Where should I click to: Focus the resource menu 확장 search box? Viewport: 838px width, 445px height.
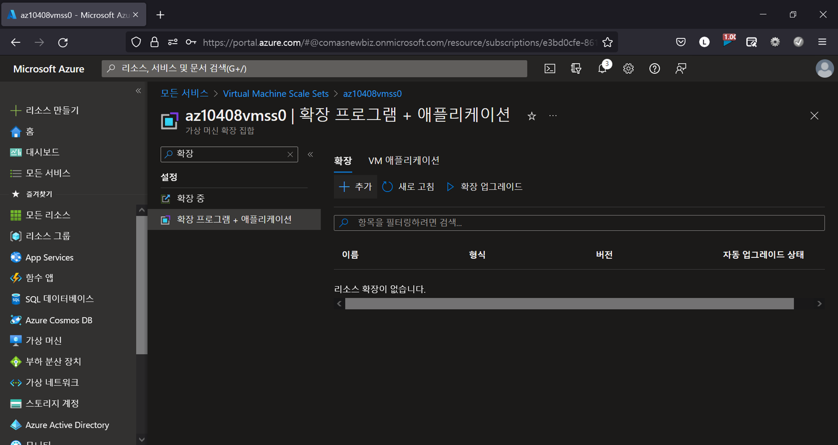pyautogui.click(x=229, y=154)
